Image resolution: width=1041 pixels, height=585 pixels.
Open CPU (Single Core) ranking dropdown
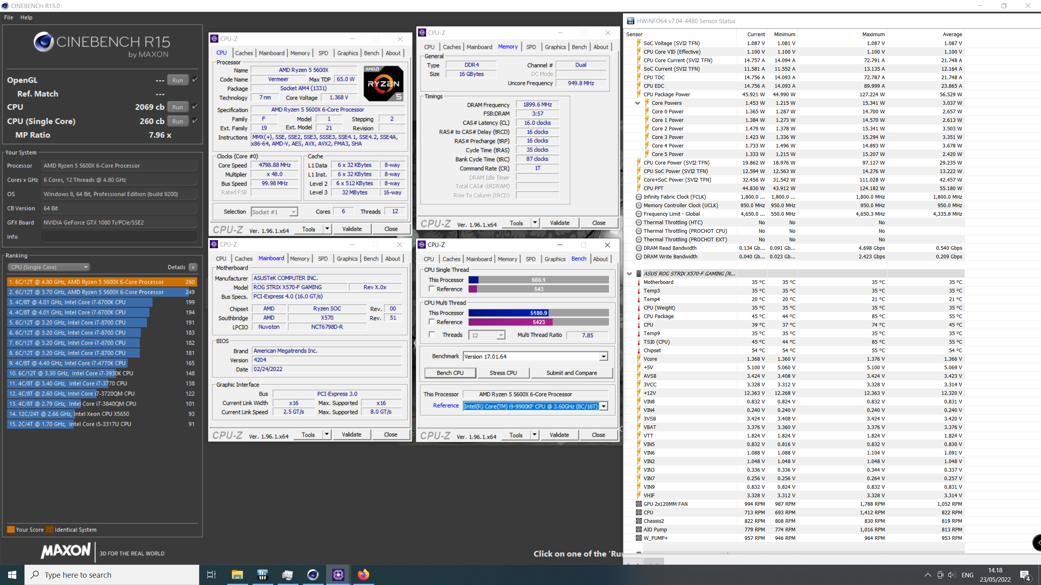49,267
